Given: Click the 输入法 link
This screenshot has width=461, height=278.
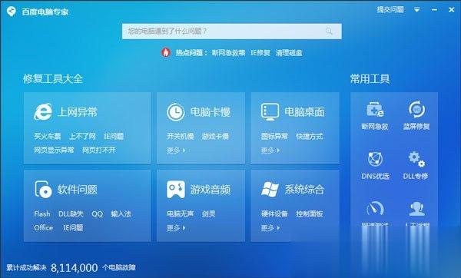Looking at the screenshot, I should 121,213.
